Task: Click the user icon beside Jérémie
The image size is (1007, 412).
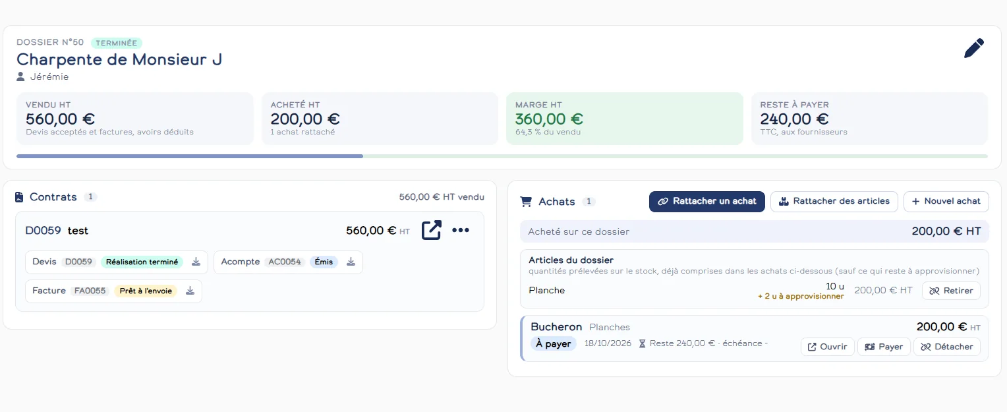Action: (21, 76)
